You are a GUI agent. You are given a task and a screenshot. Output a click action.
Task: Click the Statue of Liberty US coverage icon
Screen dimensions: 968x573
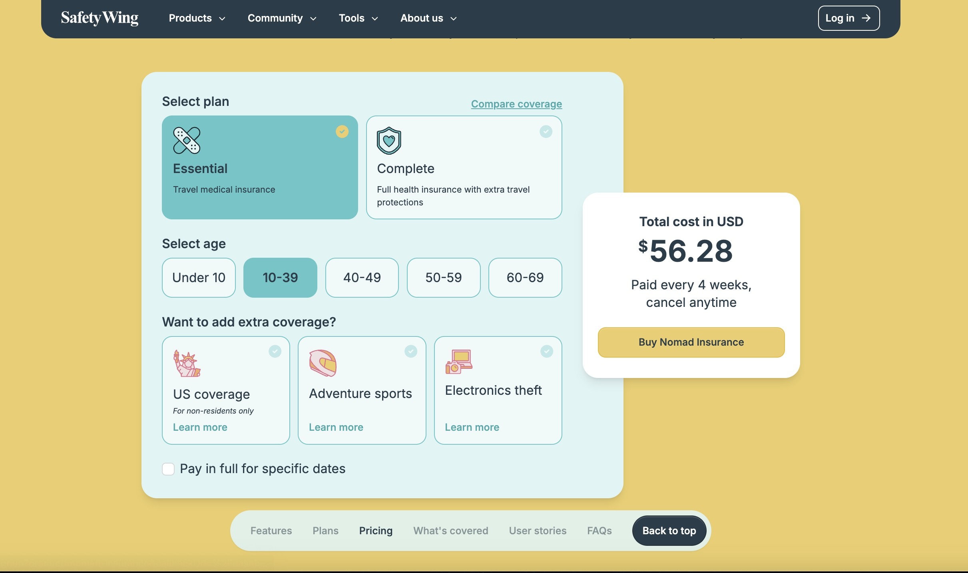point(187,363)
